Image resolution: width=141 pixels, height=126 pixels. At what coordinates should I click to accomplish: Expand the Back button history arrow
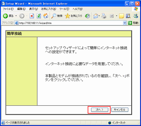pos(16,16)
